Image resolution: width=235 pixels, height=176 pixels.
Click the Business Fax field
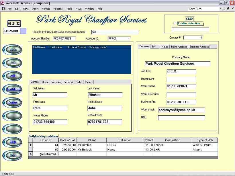coord(181,102)
